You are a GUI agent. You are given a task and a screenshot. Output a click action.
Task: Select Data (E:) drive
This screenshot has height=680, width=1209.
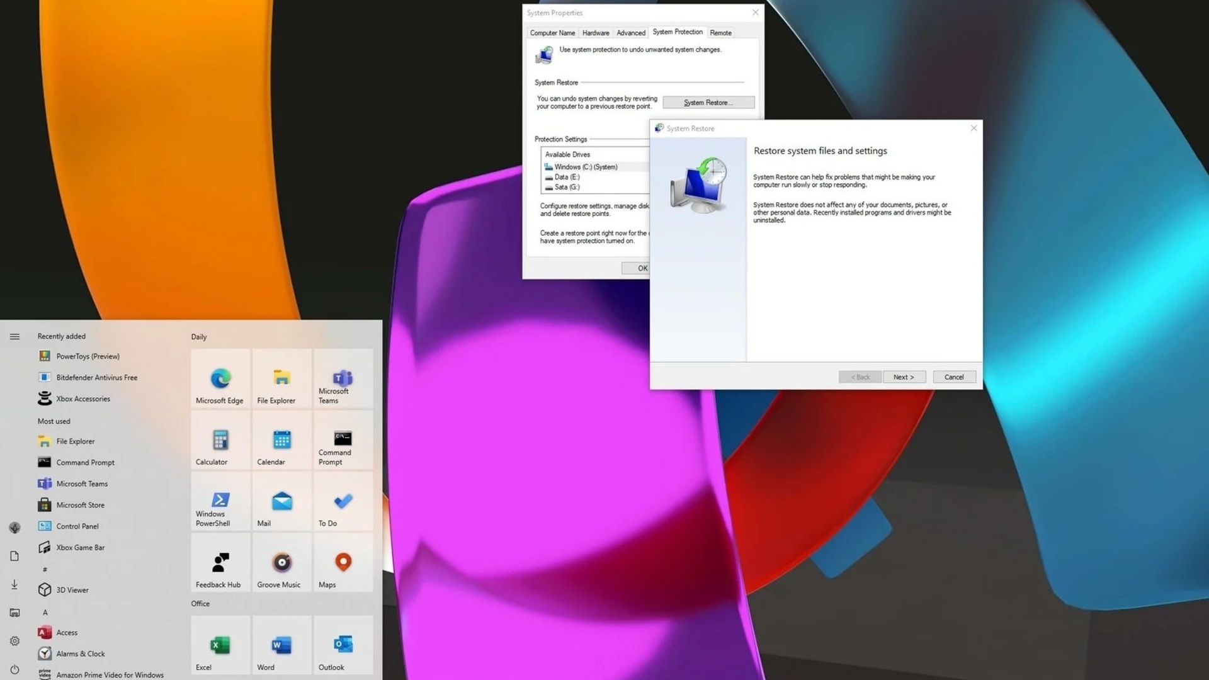562,177
